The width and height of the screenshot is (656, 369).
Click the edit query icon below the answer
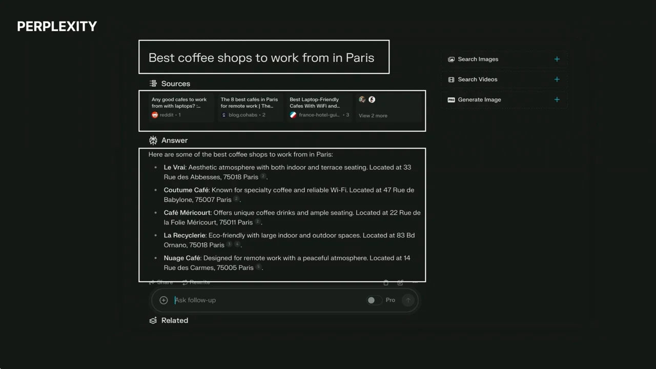[x=400, y=282]
